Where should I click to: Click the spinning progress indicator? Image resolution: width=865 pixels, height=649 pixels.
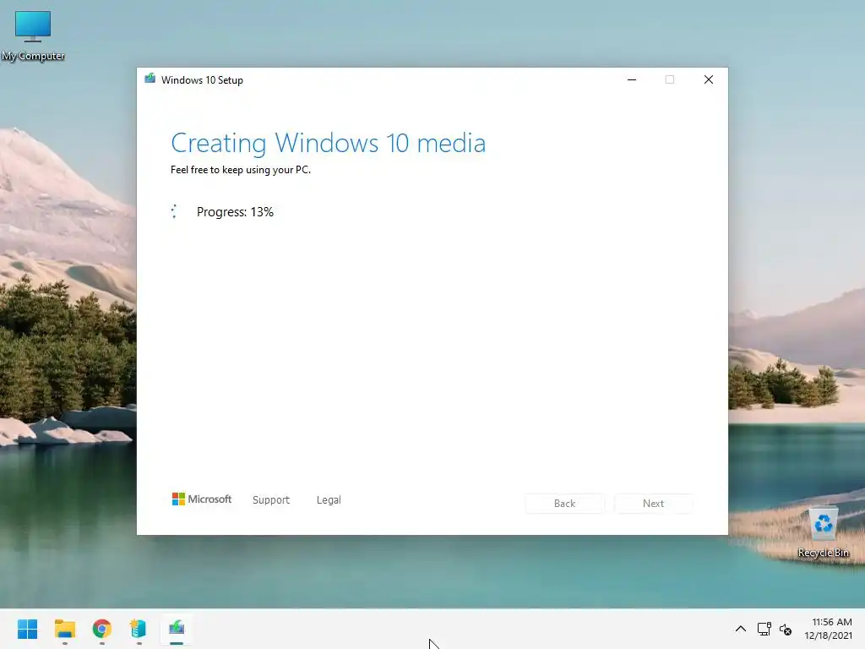pyautogui.click(x=174, y=211)
